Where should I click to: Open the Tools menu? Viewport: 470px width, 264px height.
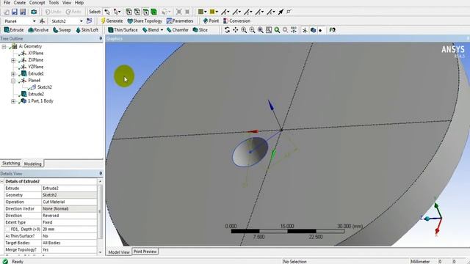[54, 3]
